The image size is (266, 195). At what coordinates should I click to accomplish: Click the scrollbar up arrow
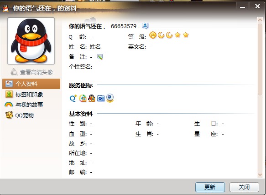[260, 20]
